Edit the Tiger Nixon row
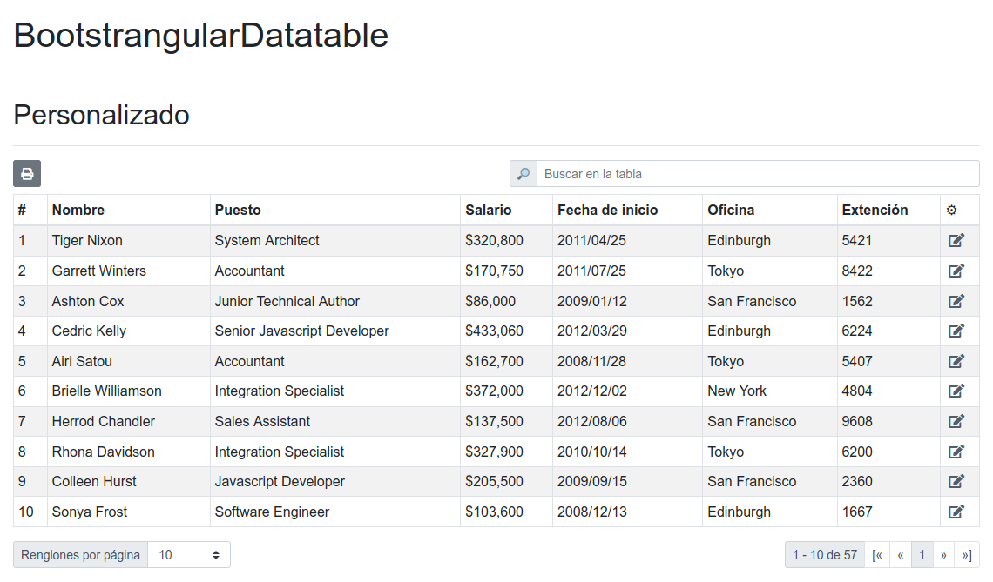The image size is (993, 582). point(956,240)
